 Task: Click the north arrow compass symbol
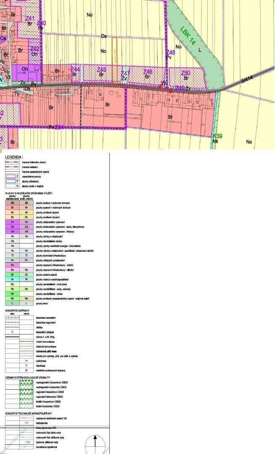click(x=95, y=444)
